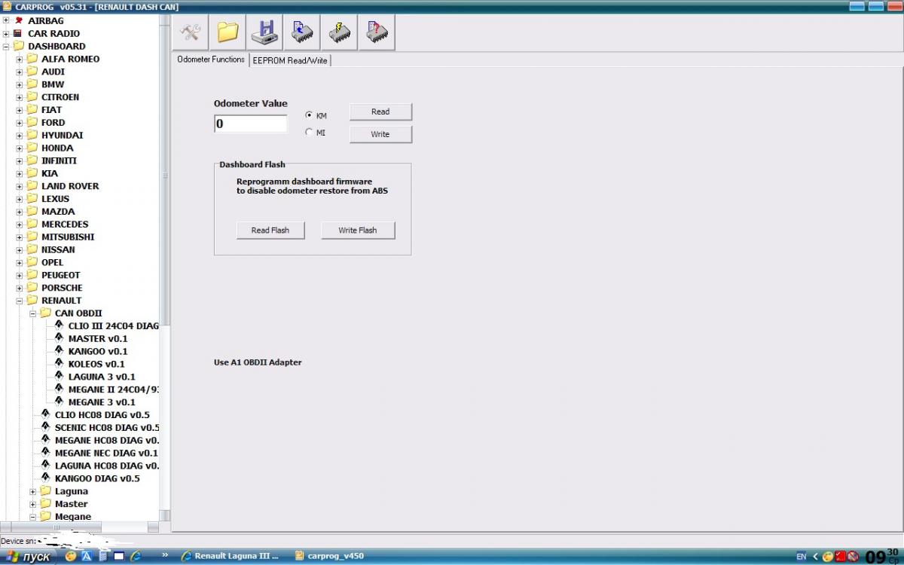Screen dimensions: 904x565
Task: Select the FORD folder
Action: [x=53, y=123]
